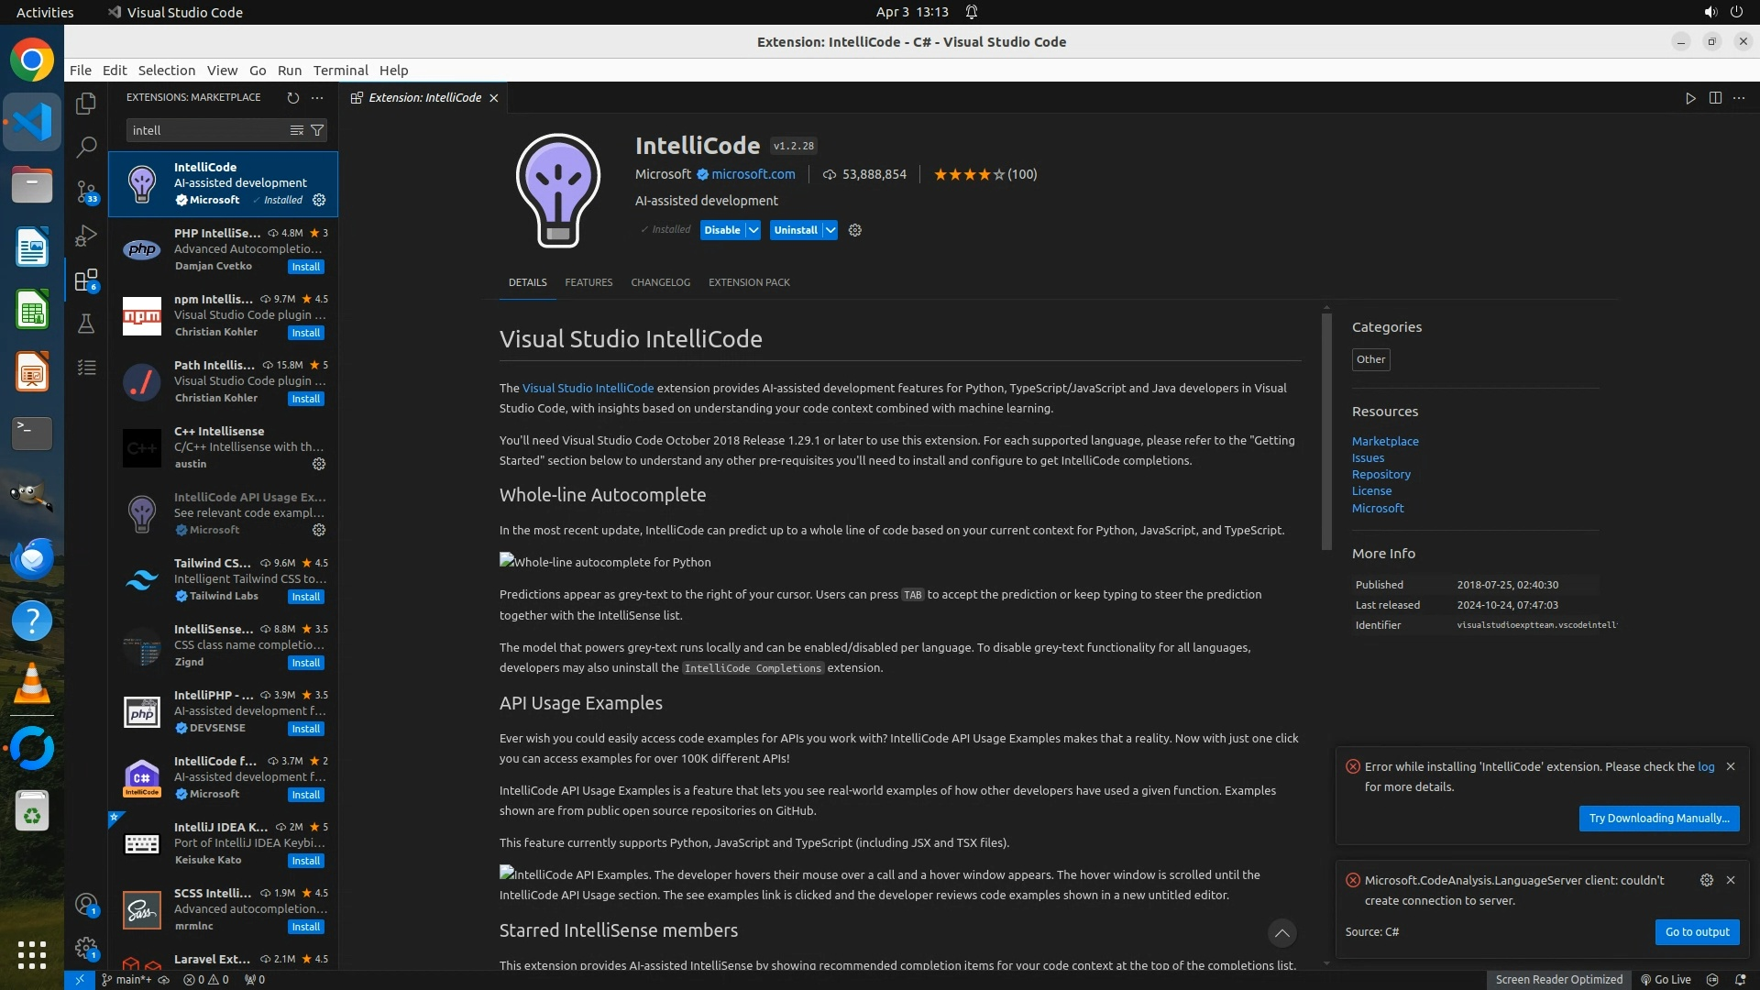
Task: Open the Repository resource link
Action: [1380, 474]
